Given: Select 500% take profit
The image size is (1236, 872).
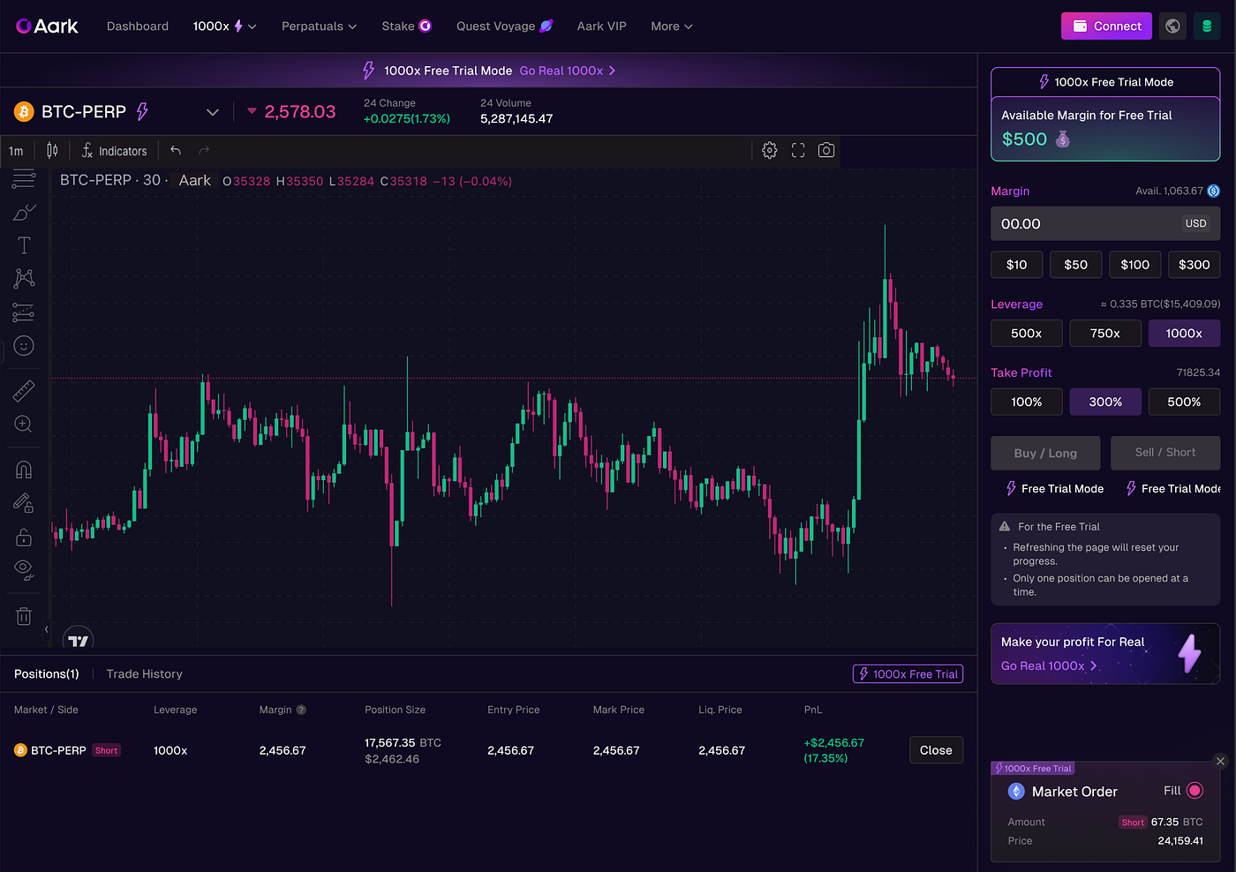Looking at the screenshot, I should (x=1184, y=402).
